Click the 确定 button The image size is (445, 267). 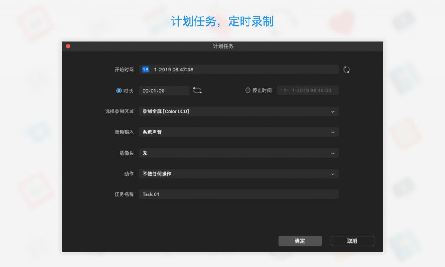[x=300, y=241]
